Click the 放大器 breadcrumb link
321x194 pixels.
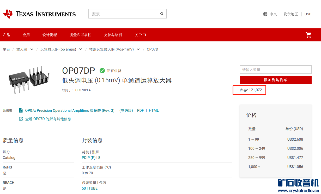22,49
